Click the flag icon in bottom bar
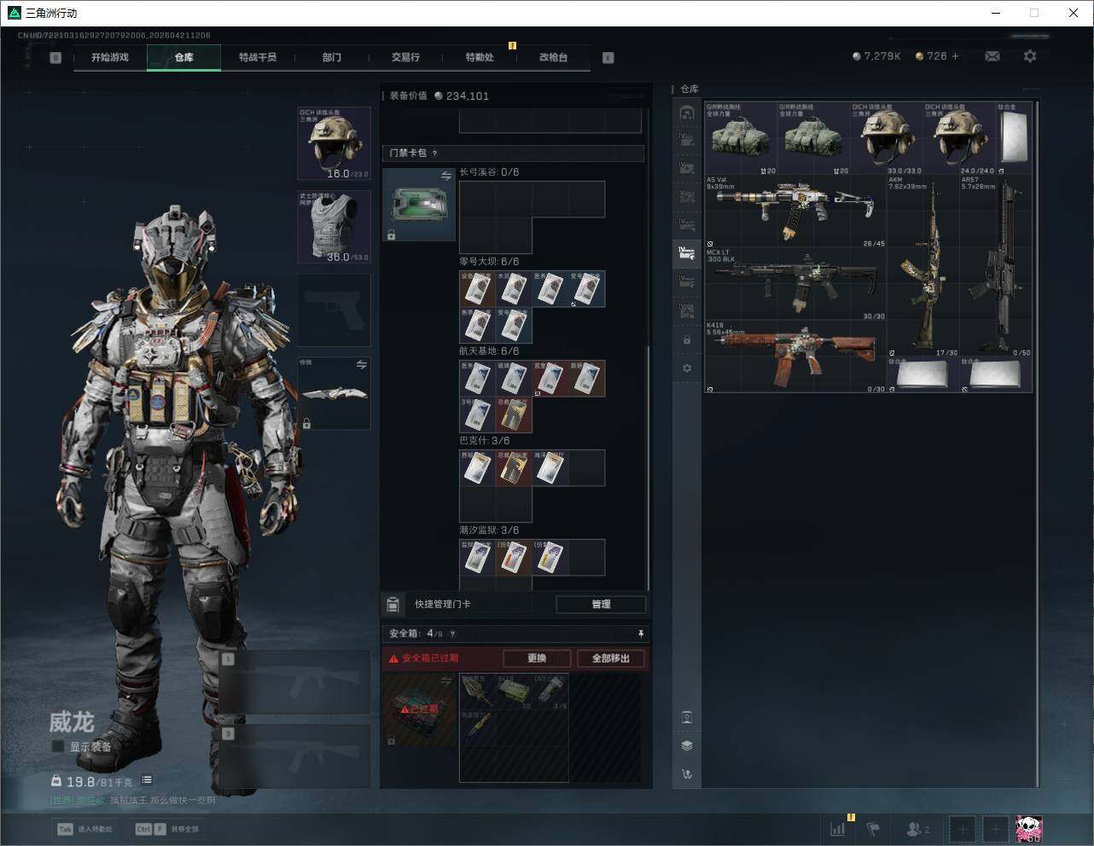Screen dimensions: 1094x846 [873, 828]
